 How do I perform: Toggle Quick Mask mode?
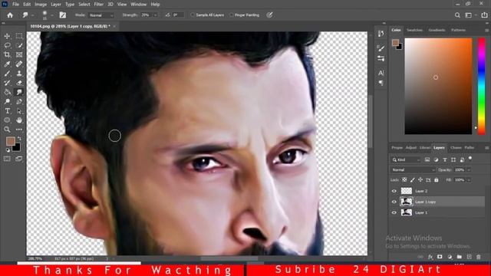[7, 159]
